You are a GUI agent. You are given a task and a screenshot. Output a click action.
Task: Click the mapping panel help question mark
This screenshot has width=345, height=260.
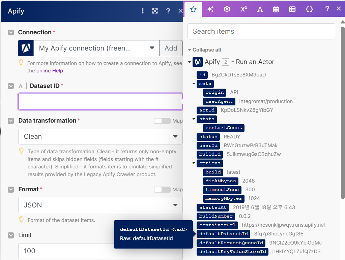327,9
